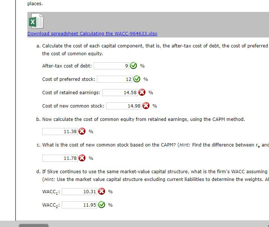Viewport: 269px width, 227px height.
Task: Click the part c answer field 11.78
Action: (x=60, y=158)
